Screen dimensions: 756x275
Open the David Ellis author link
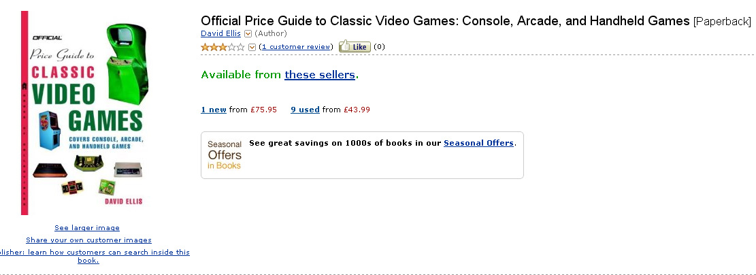220,33
